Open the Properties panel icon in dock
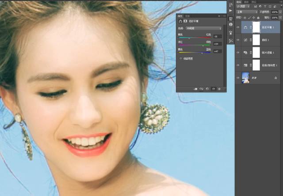The image size is (283, 196). click(x=231, y=18)
